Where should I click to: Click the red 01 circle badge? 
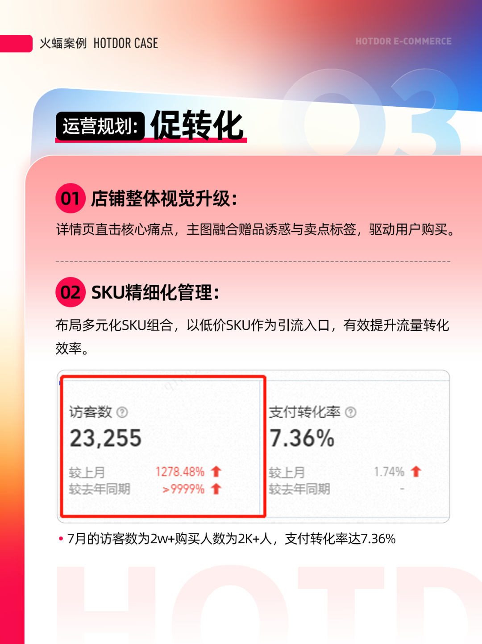click(x=71, y=198)
